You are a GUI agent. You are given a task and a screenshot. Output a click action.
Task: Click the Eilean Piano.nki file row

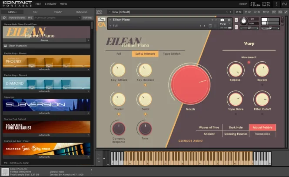[47, 46]
